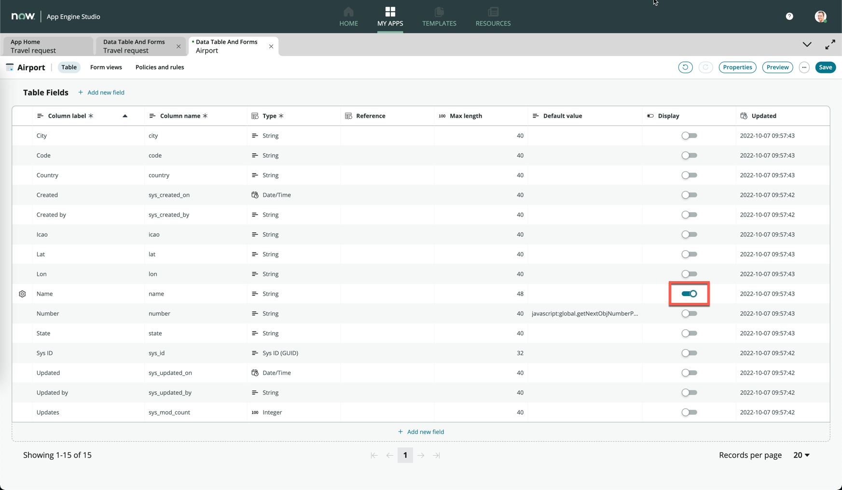842x490 pixels.
Task: Go to next page of records
Action: tap(421, 455)
